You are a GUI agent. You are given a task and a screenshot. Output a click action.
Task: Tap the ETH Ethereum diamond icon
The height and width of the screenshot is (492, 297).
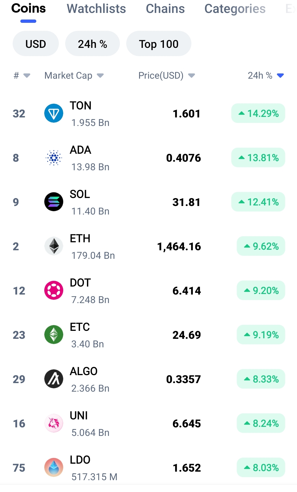54,246
